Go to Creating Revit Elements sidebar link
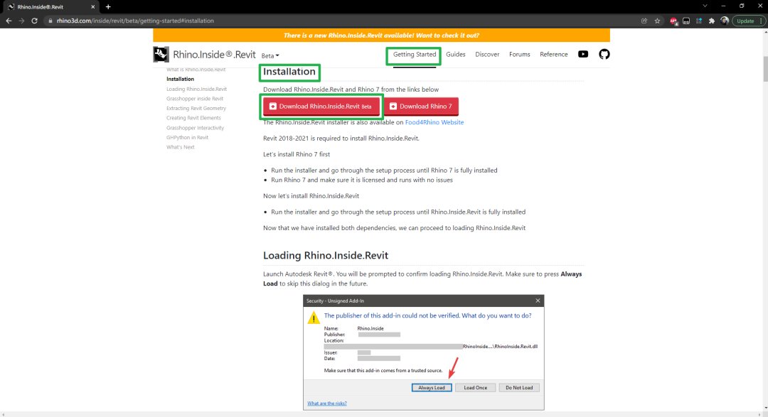The image size is (768, 417). (x=193, y=118)
